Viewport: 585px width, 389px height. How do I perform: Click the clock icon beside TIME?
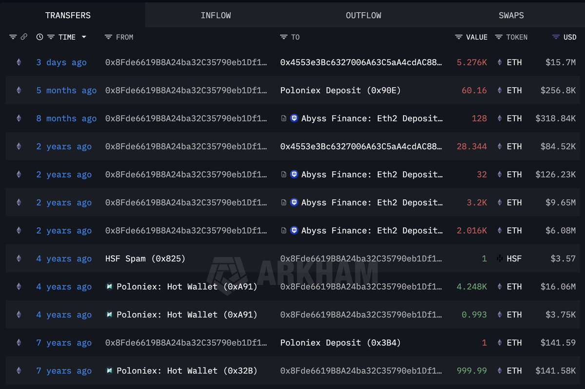(39, 37)
